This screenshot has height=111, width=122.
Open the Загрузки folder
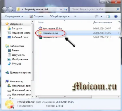[17, 28]
